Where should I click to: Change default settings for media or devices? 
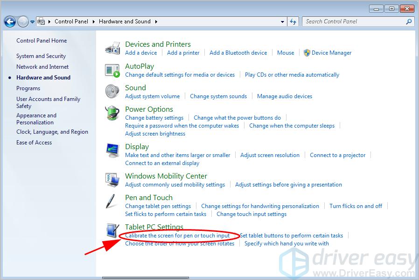pyautogui.click(x=180, y=75)
